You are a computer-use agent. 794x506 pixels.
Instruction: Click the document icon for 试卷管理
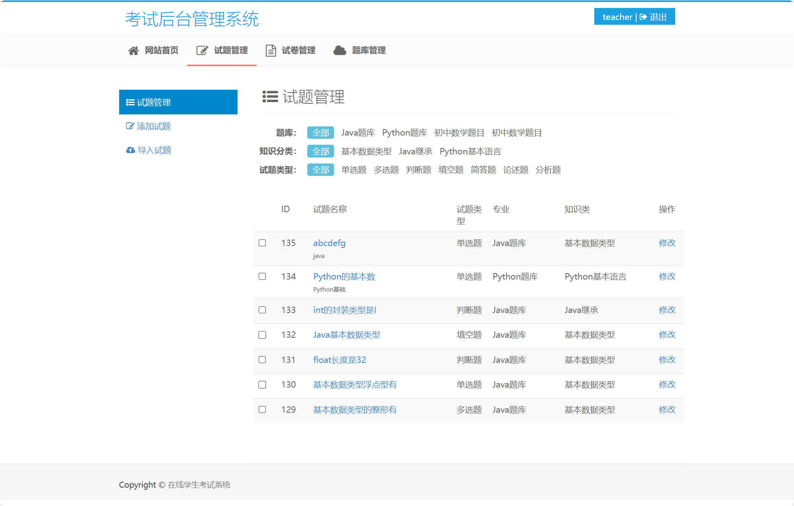click(270, 50)
